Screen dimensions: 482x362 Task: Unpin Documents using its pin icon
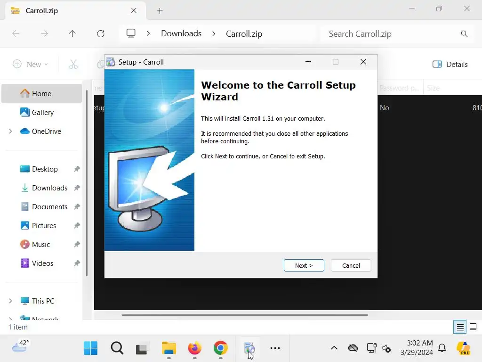(x=77, y=206)
